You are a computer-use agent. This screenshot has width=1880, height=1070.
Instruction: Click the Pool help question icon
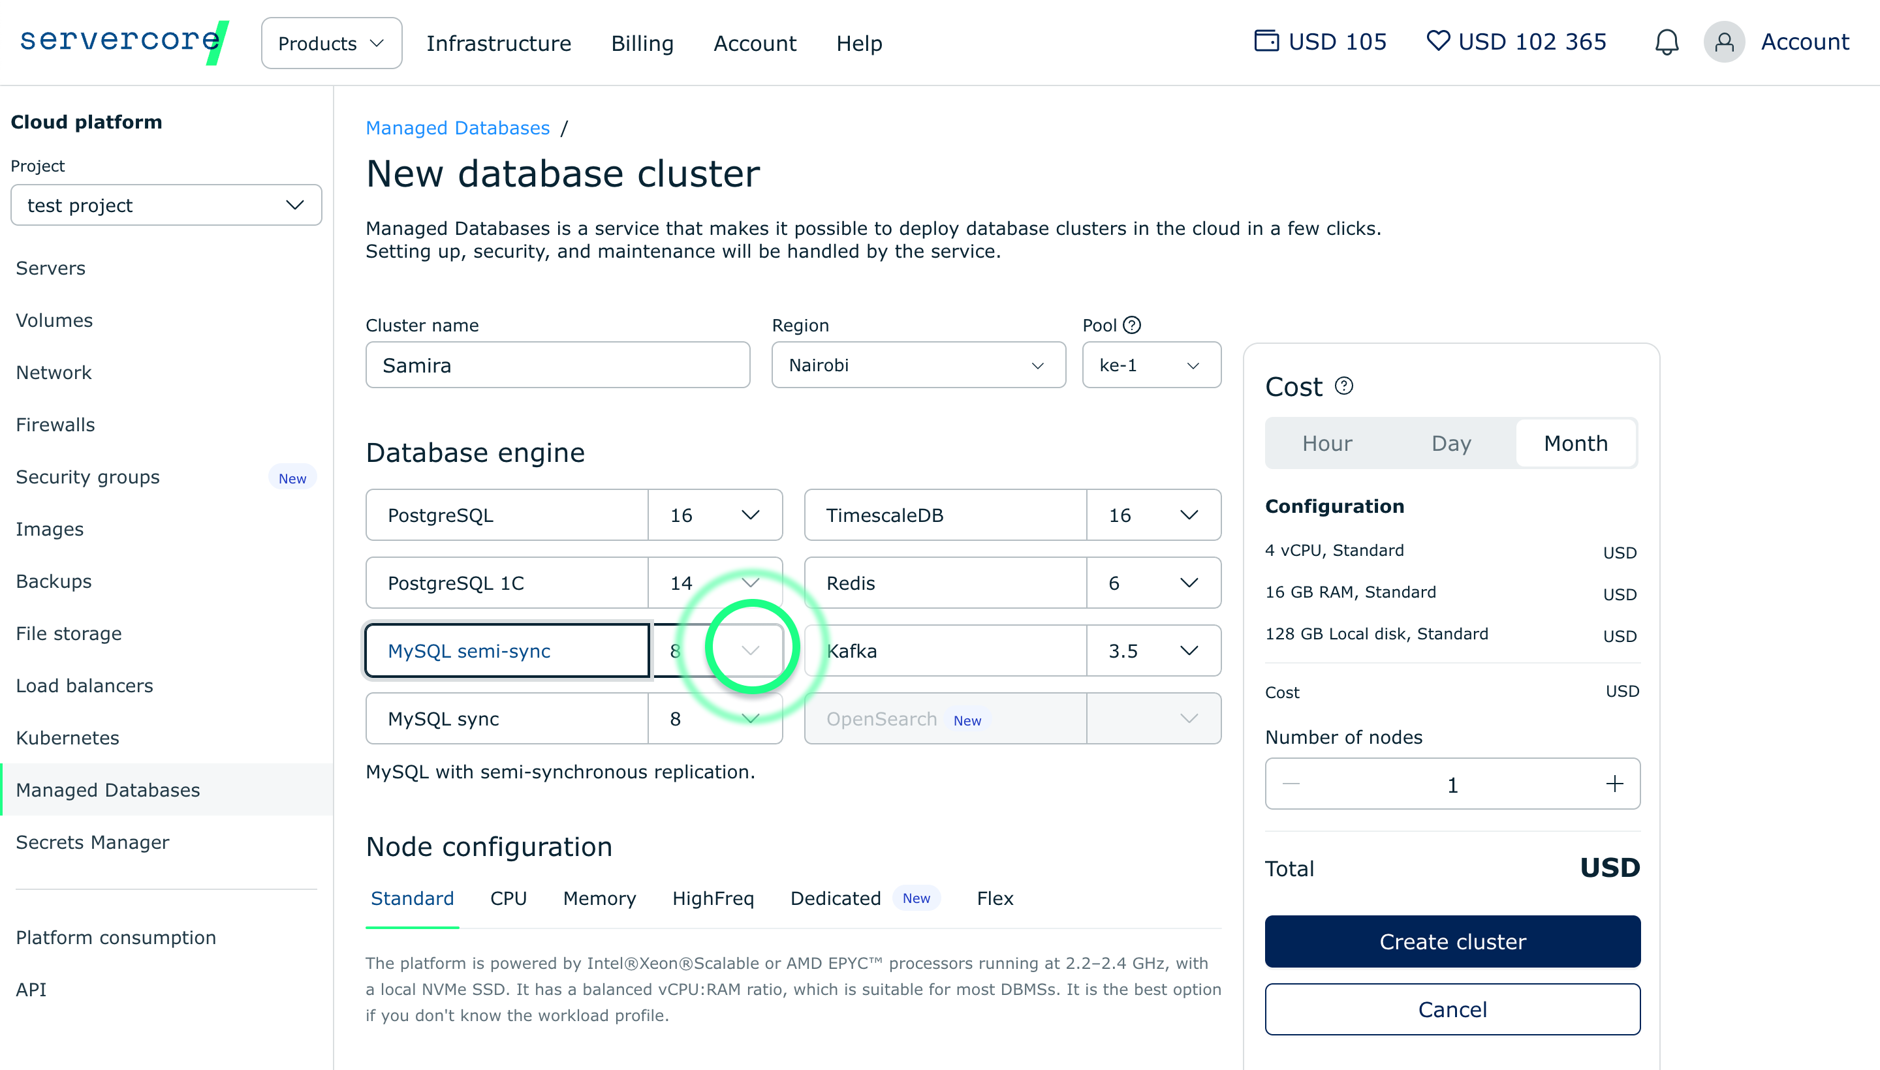1131,325
